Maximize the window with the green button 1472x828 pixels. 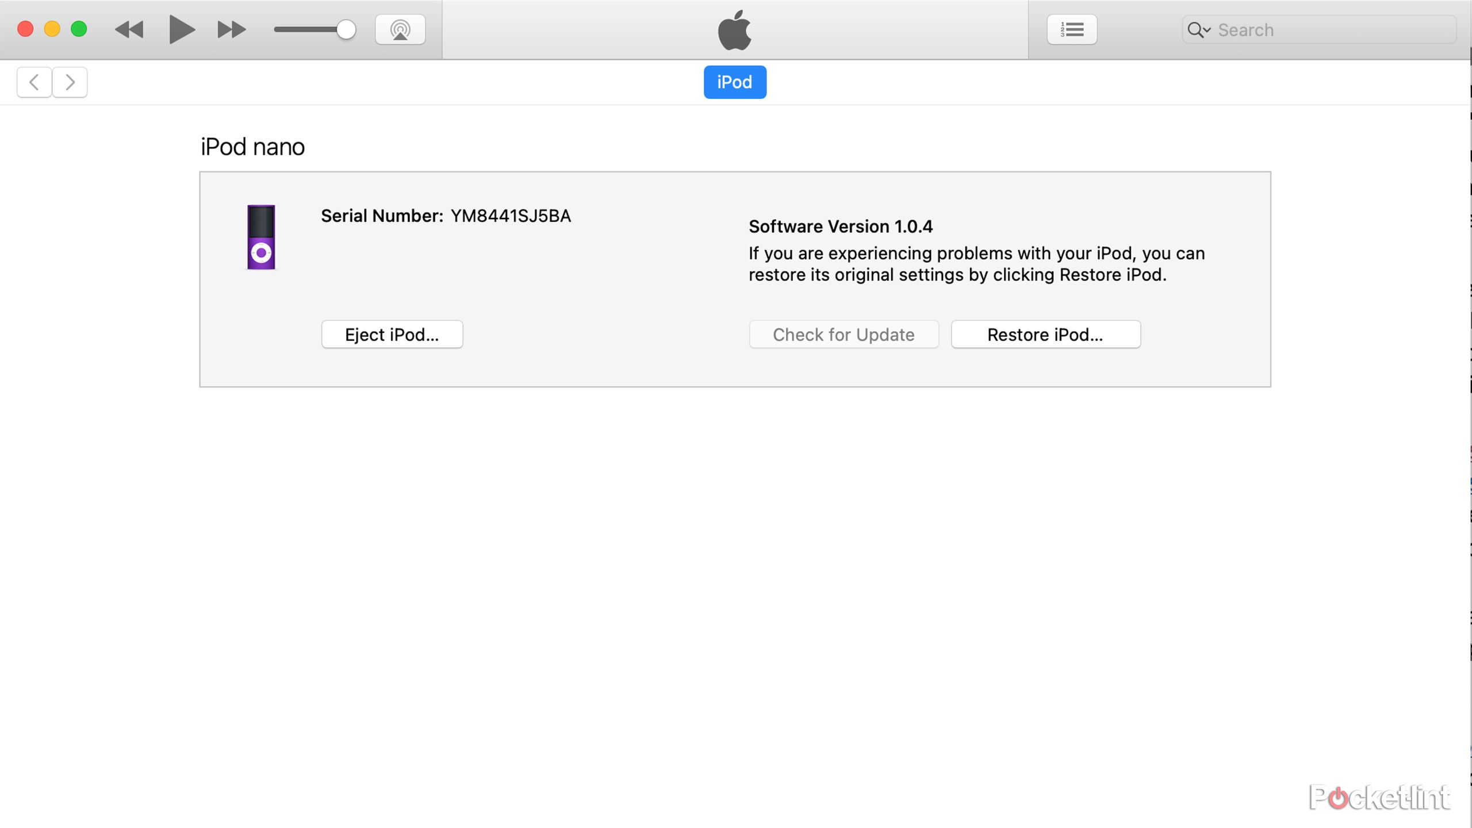pyautogui.click(x=79, y=29)
